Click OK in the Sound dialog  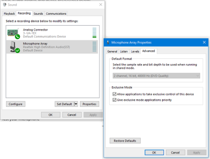[x=51, y=115]
